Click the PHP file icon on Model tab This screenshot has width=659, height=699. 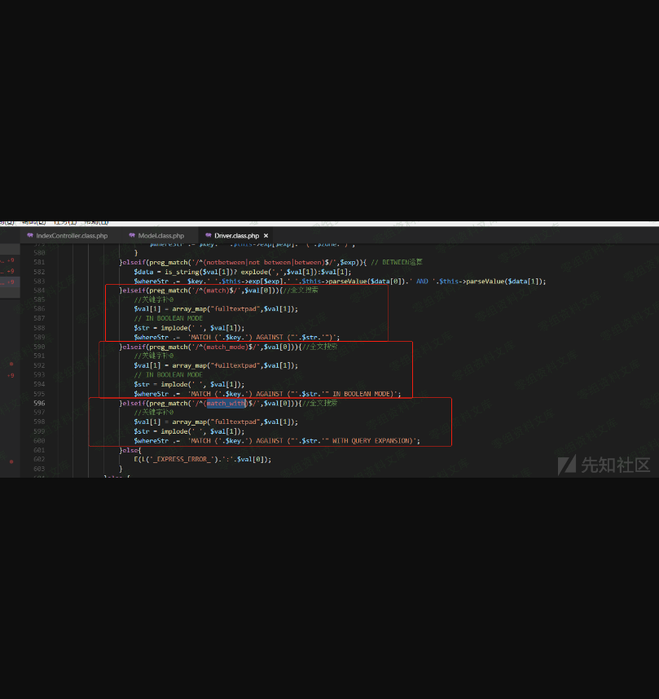click(x=131, y=235)
